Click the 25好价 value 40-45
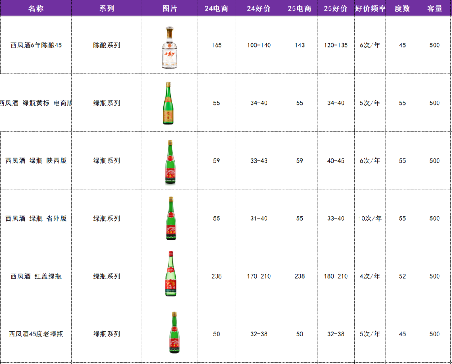Image resolution: width=452 pixels, height=364 pixels. (336, 161)
